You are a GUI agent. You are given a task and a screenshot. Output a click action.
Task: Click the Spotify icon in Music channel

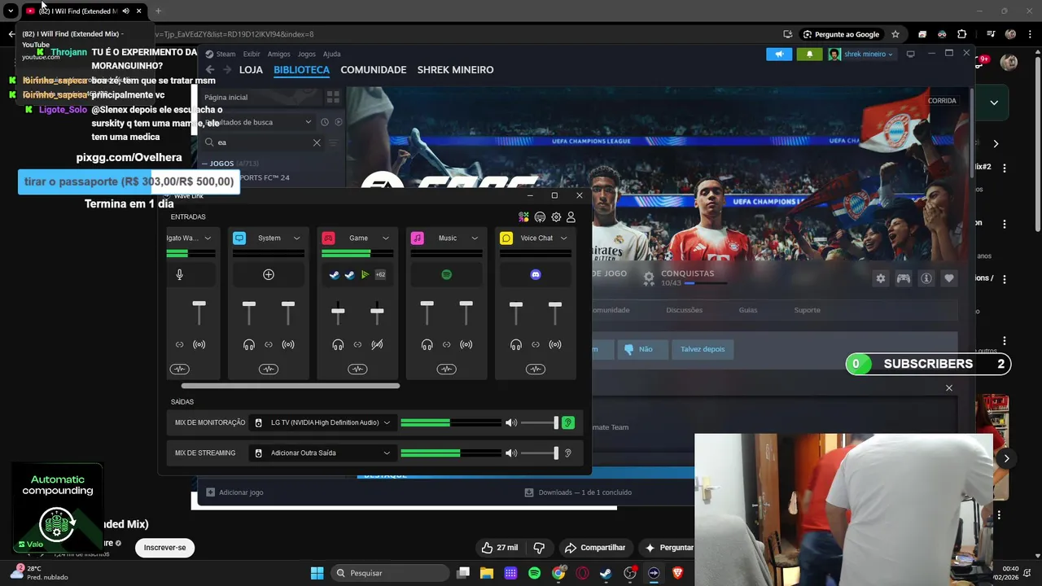(446, 275)
